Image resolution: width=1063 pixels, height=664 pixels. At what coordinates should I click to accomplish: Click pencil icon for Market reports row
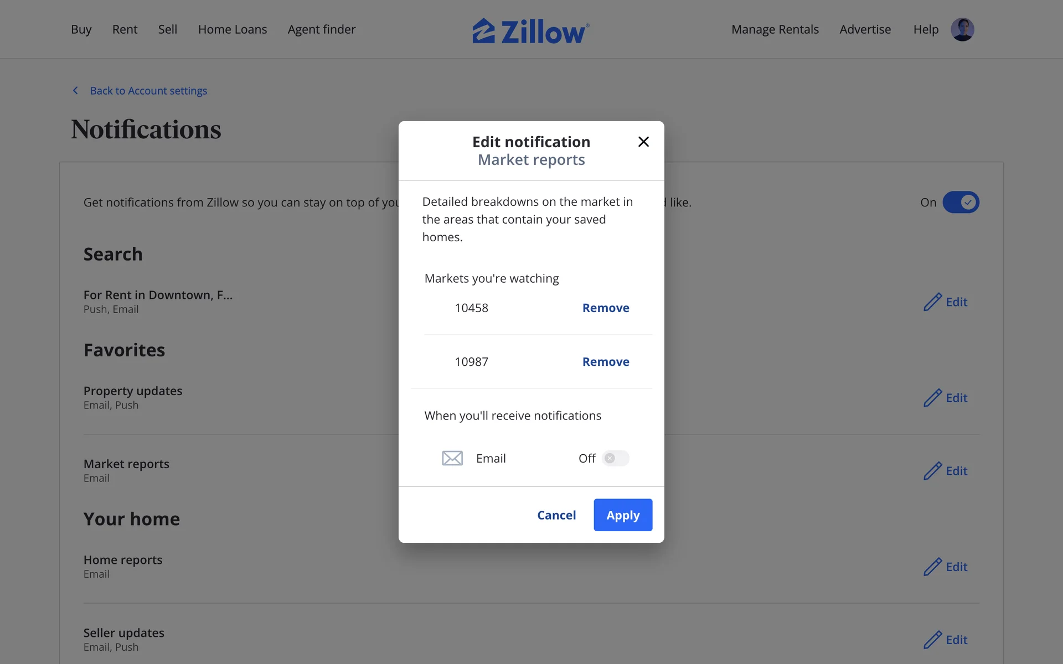pos(932,471)
